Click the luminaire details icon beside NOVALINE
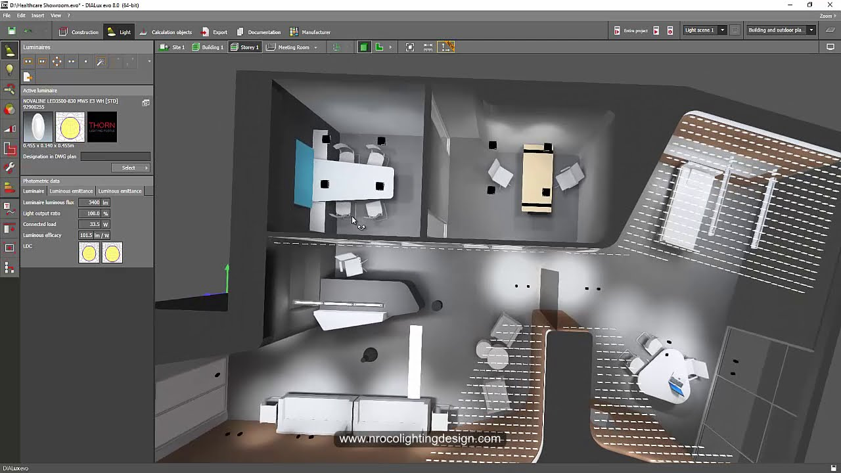Image resolution: width=841 pixels, height=473 pixels. (x=146, y=102)
